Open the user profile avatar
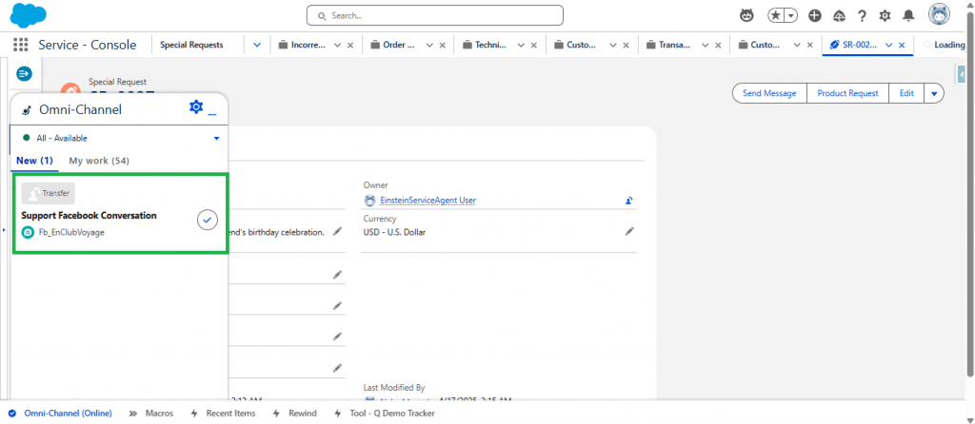The image size is (975, 424). coord(939,14)
